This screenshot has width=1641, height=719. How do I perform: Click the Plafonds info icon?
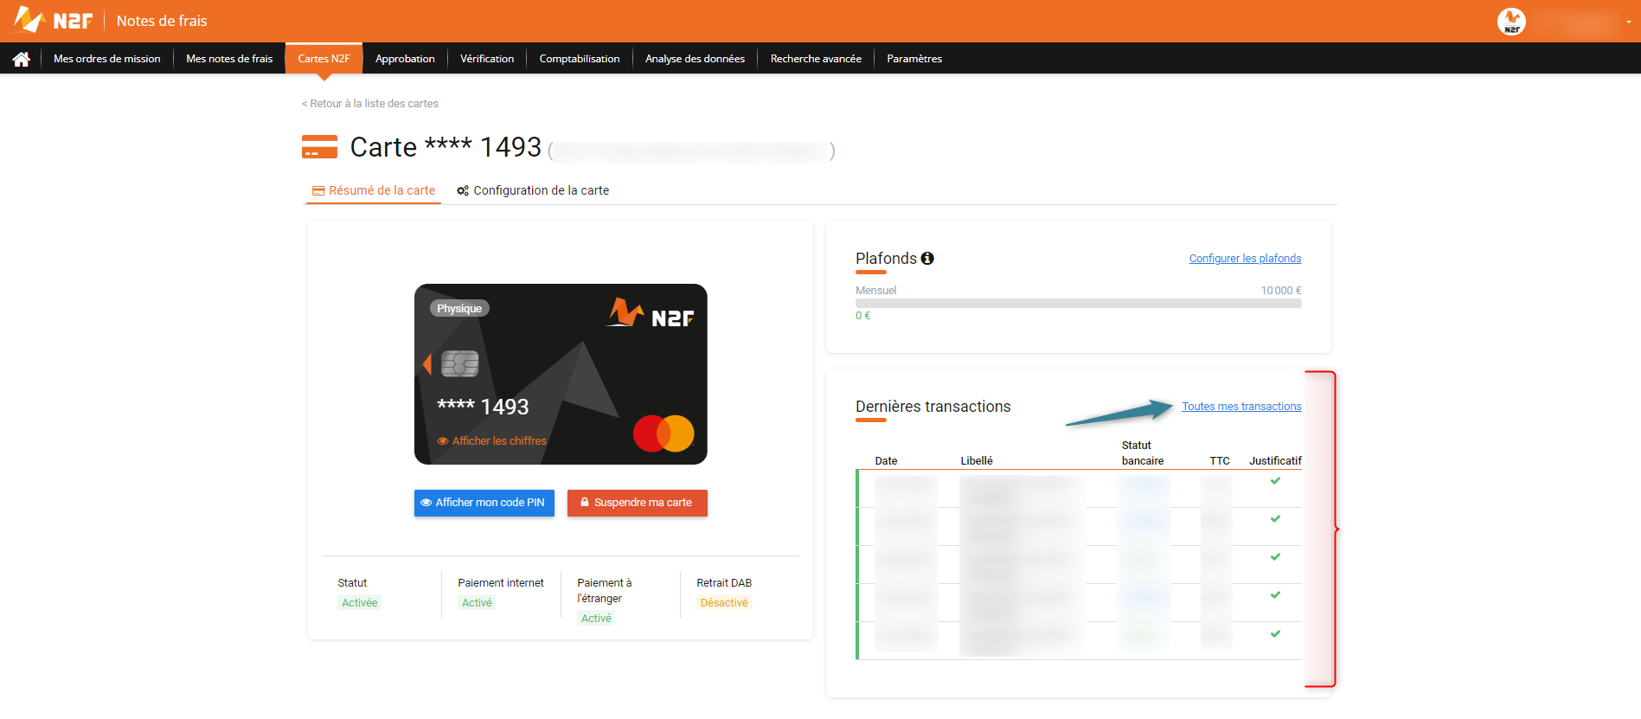point(927,258)
